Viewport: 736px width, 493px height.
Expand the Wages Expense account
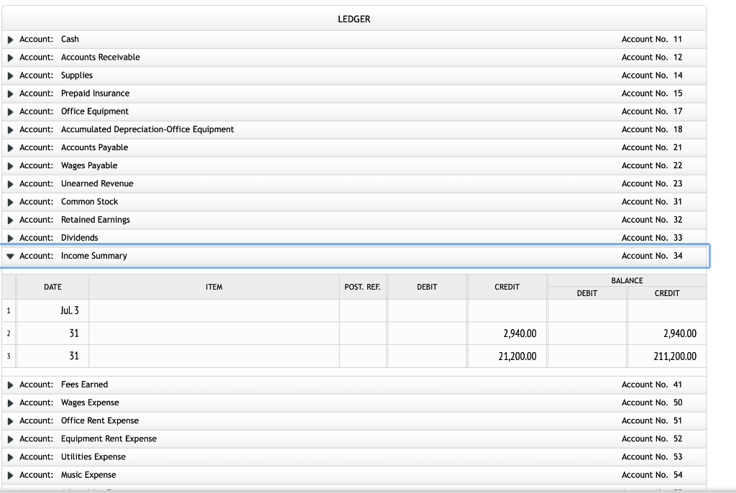point(9,402)
